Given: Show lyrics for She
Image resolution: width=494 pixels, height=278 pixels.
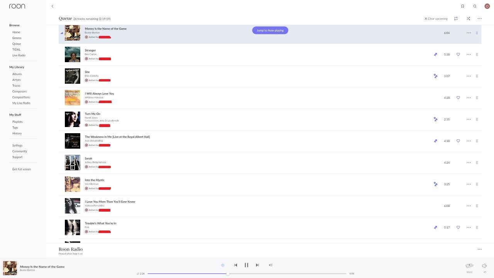Looking at the screenshot, I should click(x=435, y=76).
